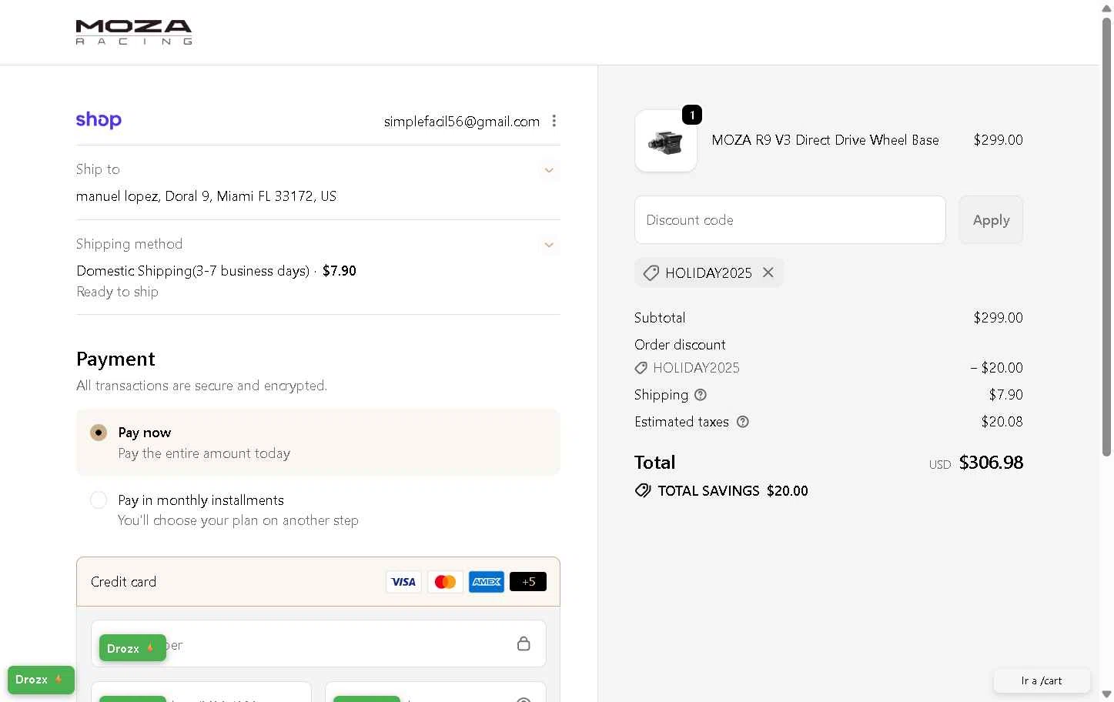Show the +5 more payment cards

coord(528,582)
